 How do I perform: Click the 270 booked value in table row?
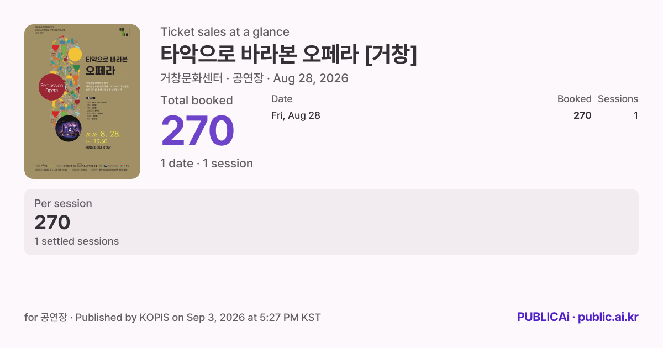[582, 115]
